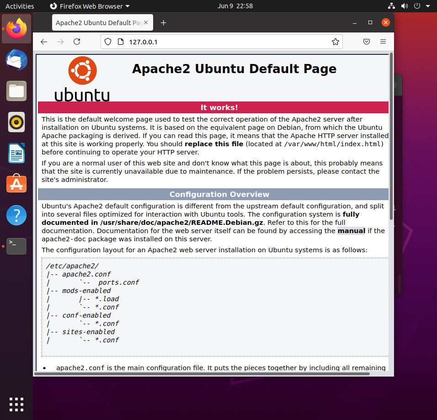Save page to Pocket
The height and width of the screenshot is (420, 437).
367,42
